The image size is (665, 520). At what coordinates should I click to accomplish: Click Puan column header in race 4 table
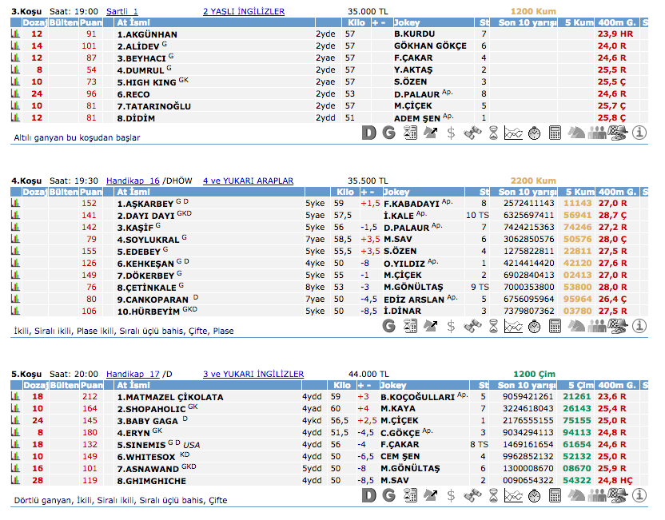tap(91, 193)
